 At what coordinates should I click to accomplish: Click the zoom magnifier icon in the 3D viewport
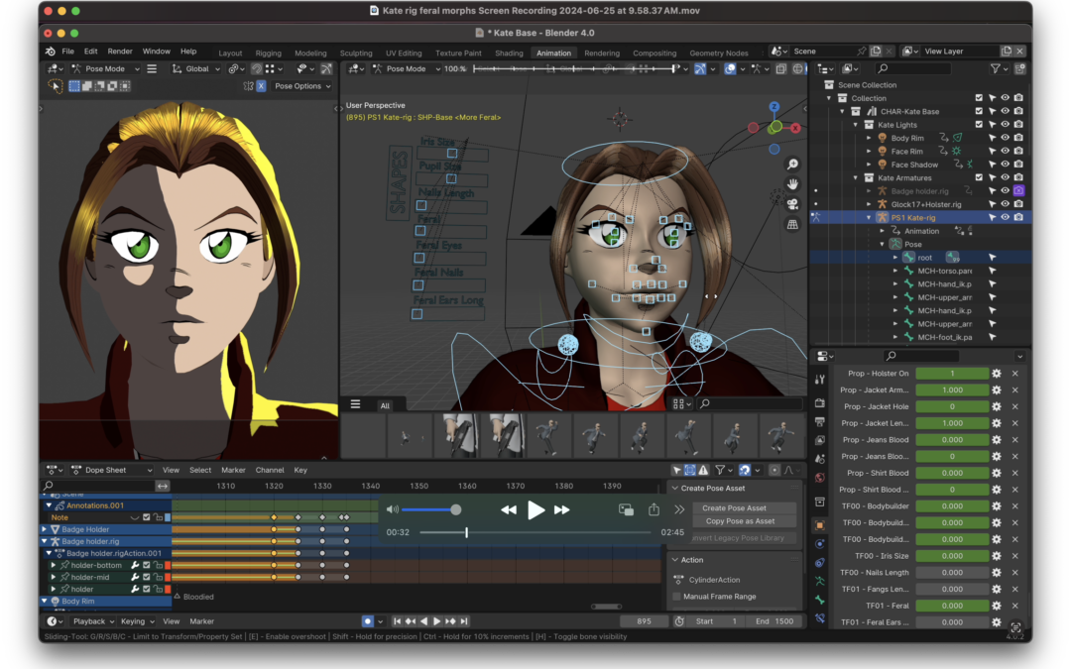point(792,165)
